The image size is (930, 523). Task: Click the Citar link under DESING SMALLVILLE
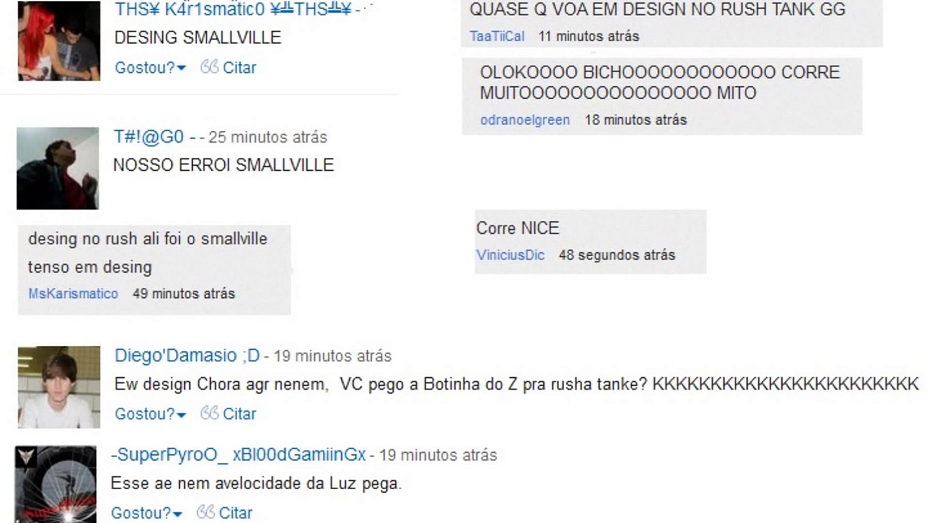click(239, 67)
